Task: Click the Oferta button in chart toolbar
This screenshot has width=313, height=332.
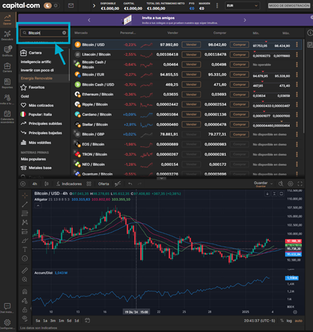Action: pos(104,184)
